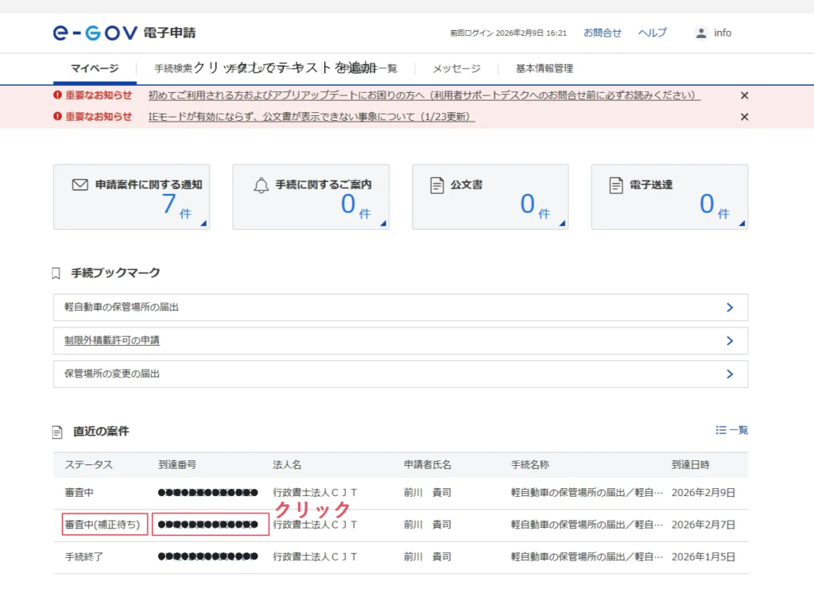814x593 pixels.
Task: Open the 基本情報管理 tab
Action: (x=544, y=68)
